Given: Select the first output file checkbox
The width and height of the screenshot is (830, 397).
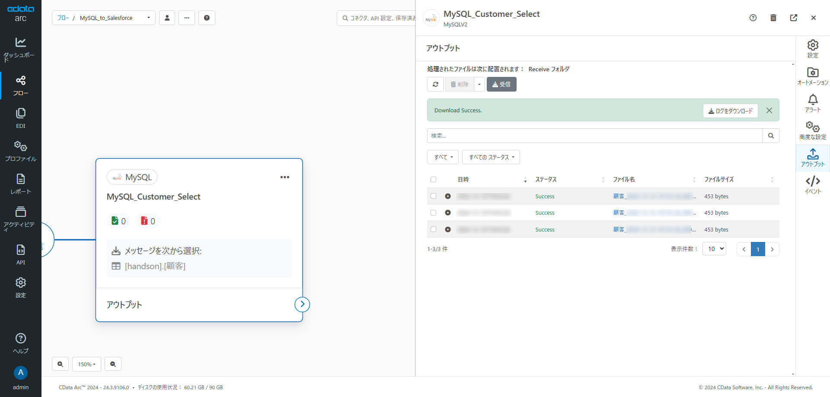Looking at the screenshot, I should (433, 196).
